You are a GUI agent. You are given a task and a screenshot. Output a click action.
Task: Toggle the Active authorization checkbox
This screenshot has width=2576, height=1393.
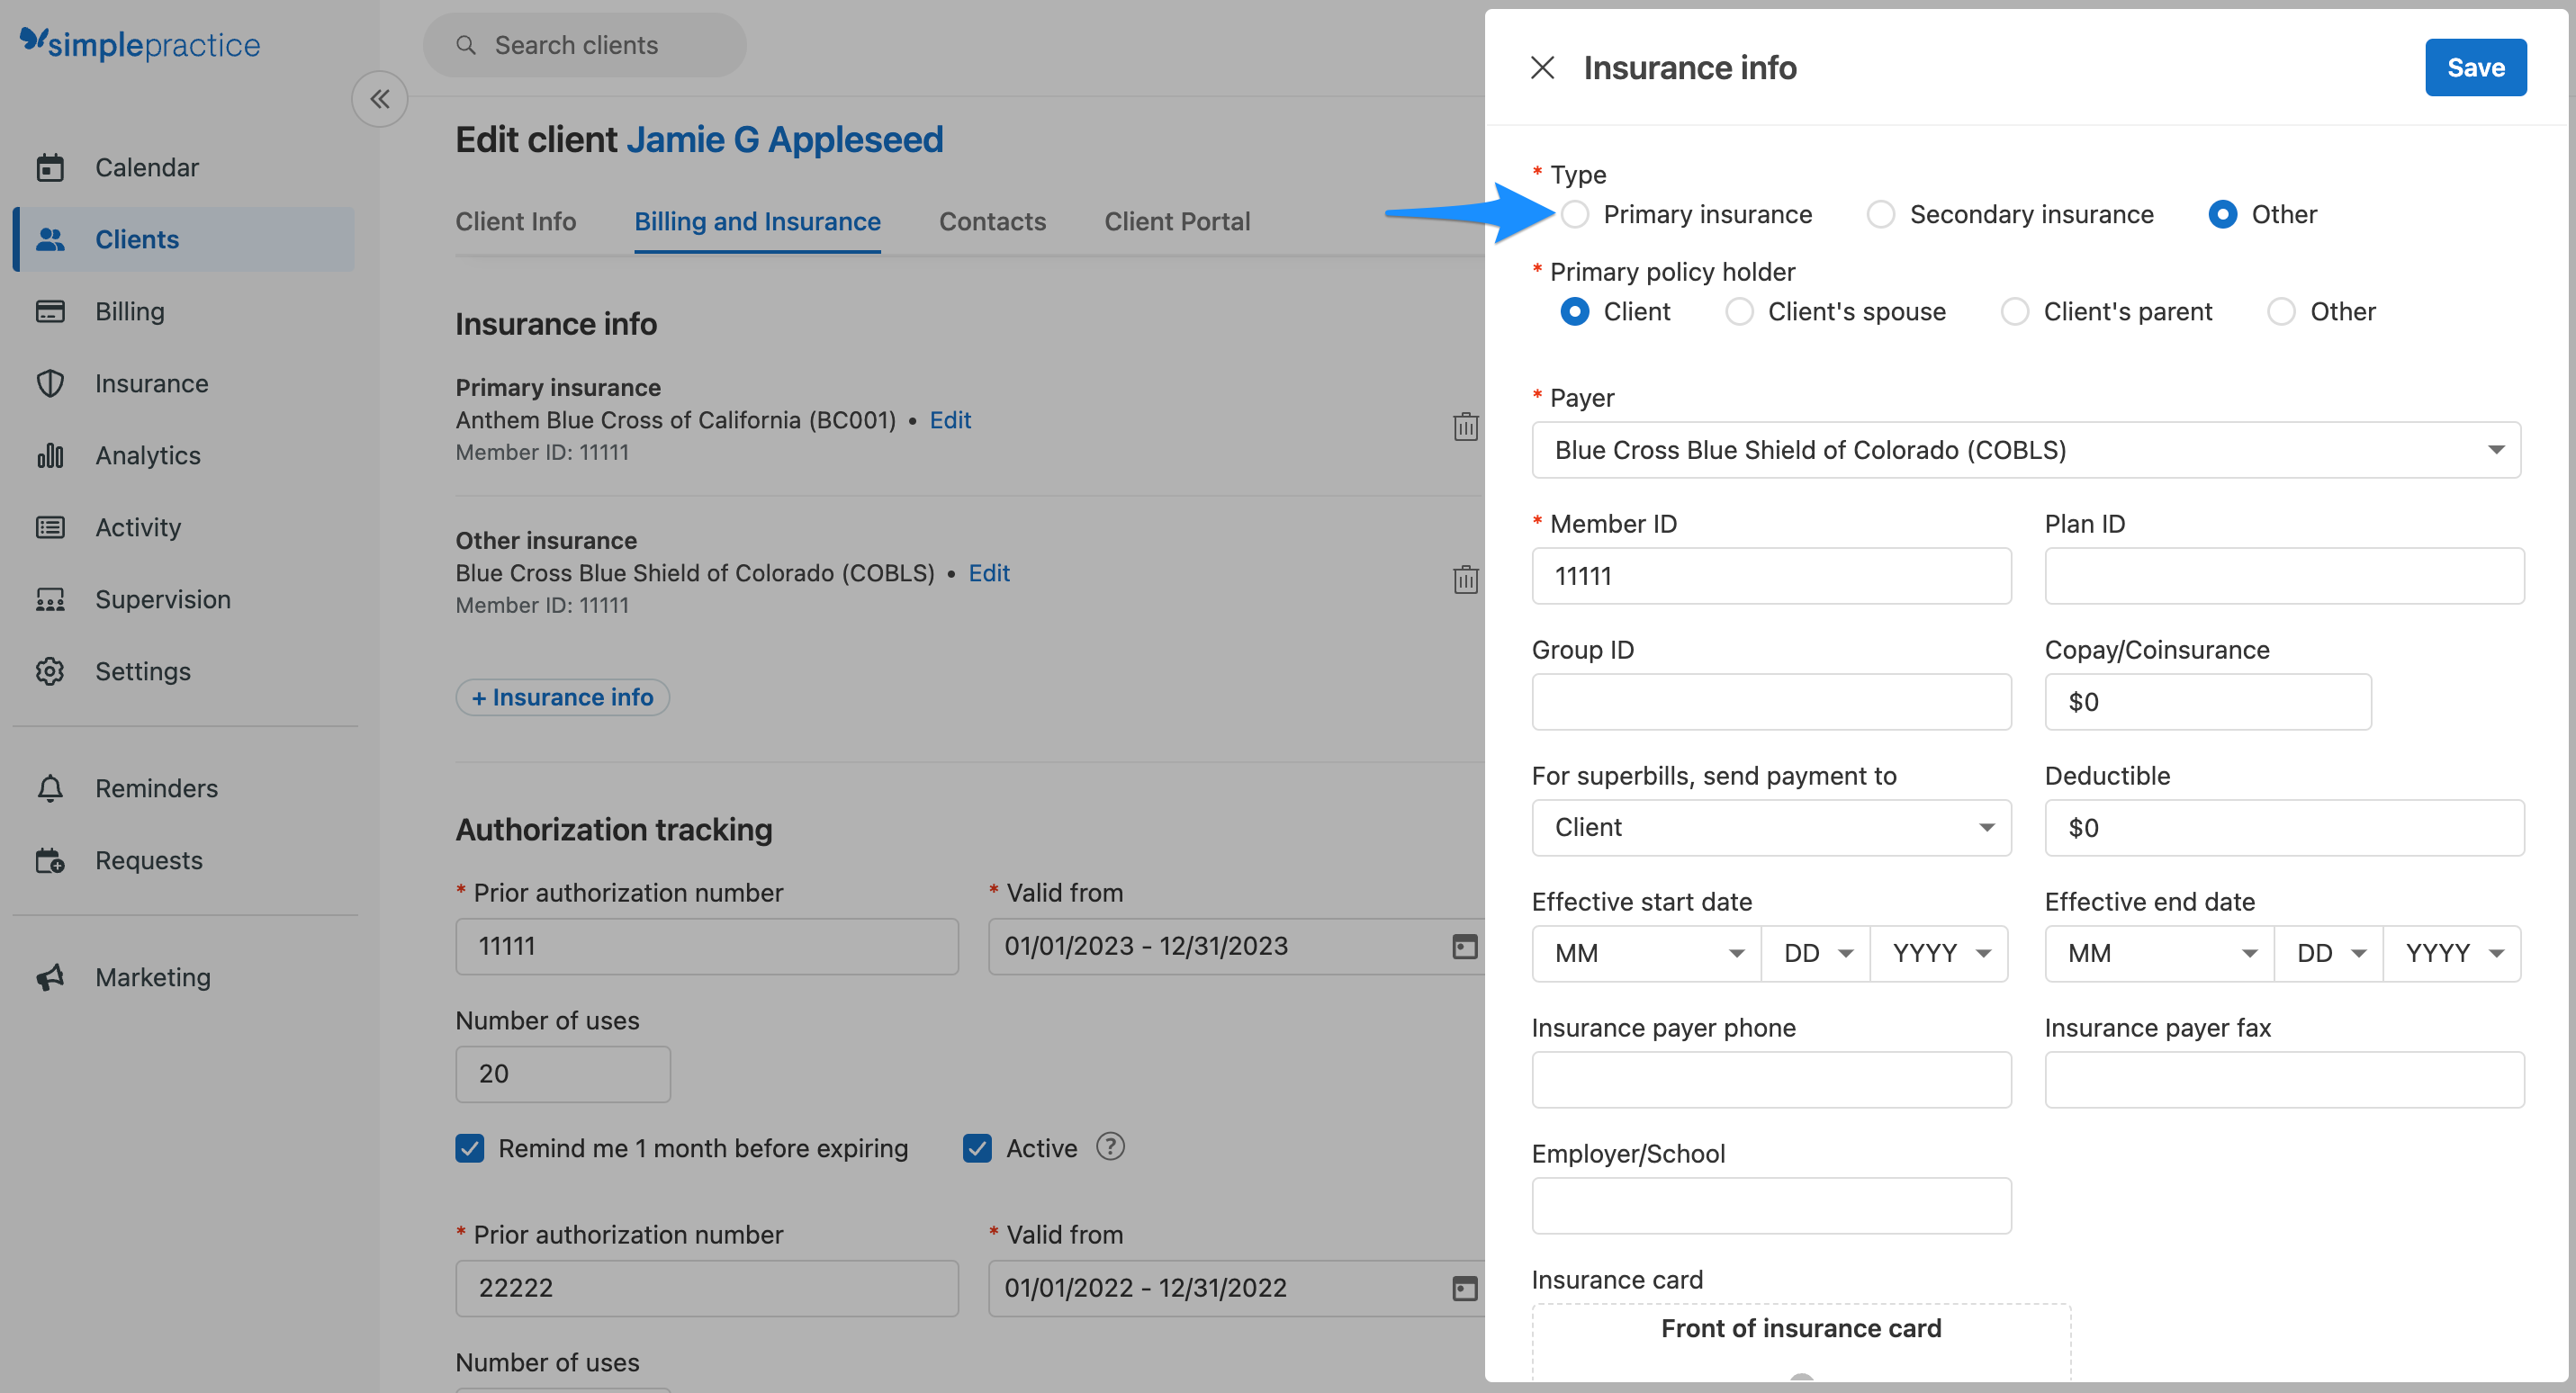[977, 1148]
